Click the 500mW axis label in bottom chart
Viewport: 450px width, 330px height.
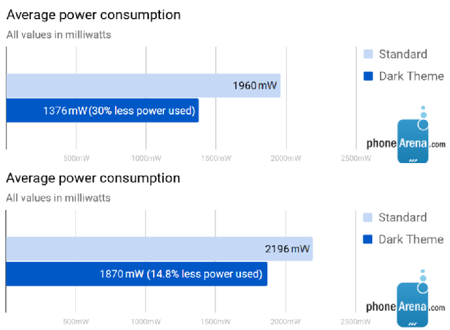pos(76,322)
